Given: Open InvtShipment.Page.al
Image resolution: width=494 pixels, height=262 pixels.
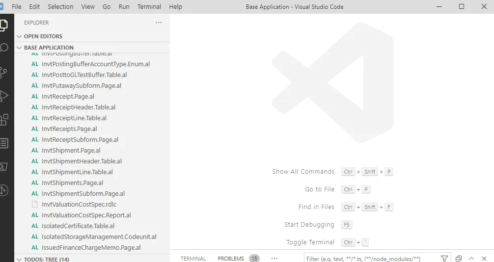Looking at the screenshot, I should tap(71, 151).
